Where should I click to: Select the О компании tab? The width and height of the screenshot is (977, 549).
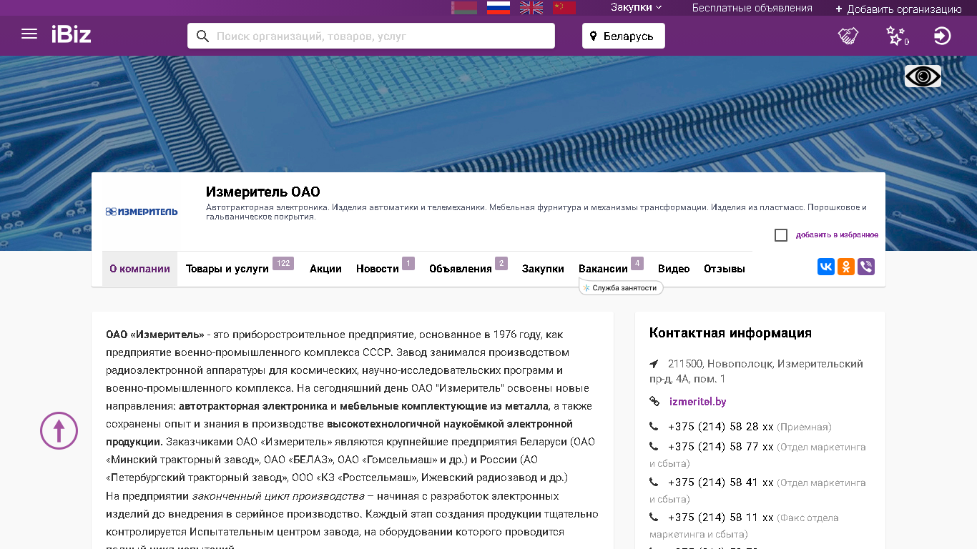(139, 269)
